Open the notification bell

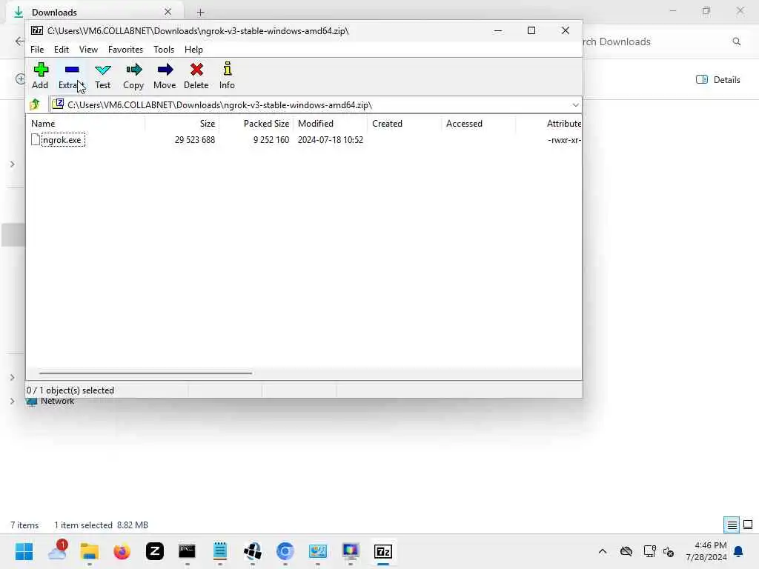tap(739, 551)
